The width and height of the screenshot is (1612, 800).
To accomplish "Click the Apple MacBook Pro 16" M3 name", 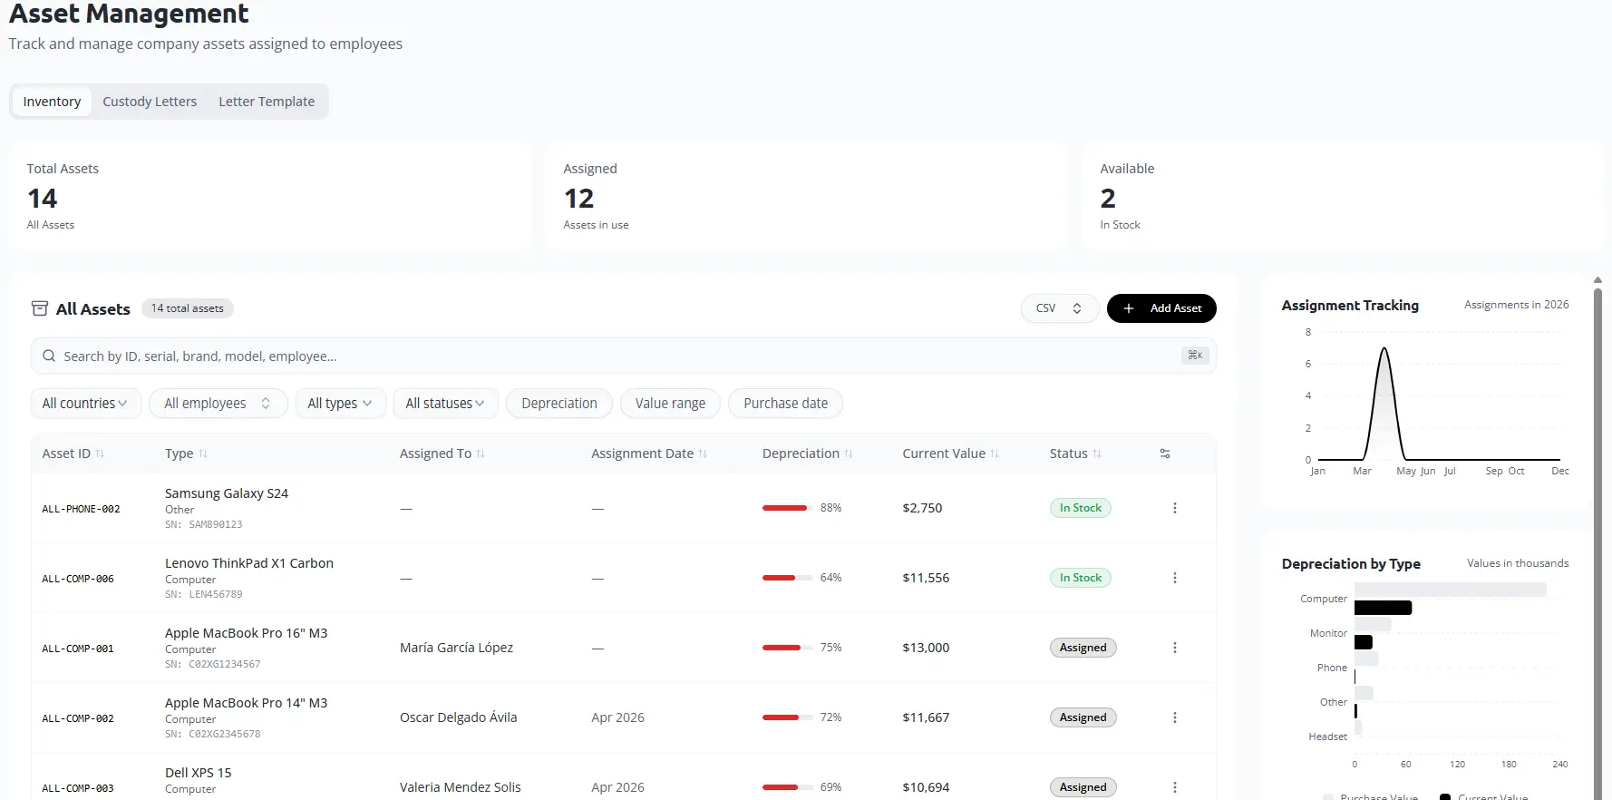I will point(247,633).
